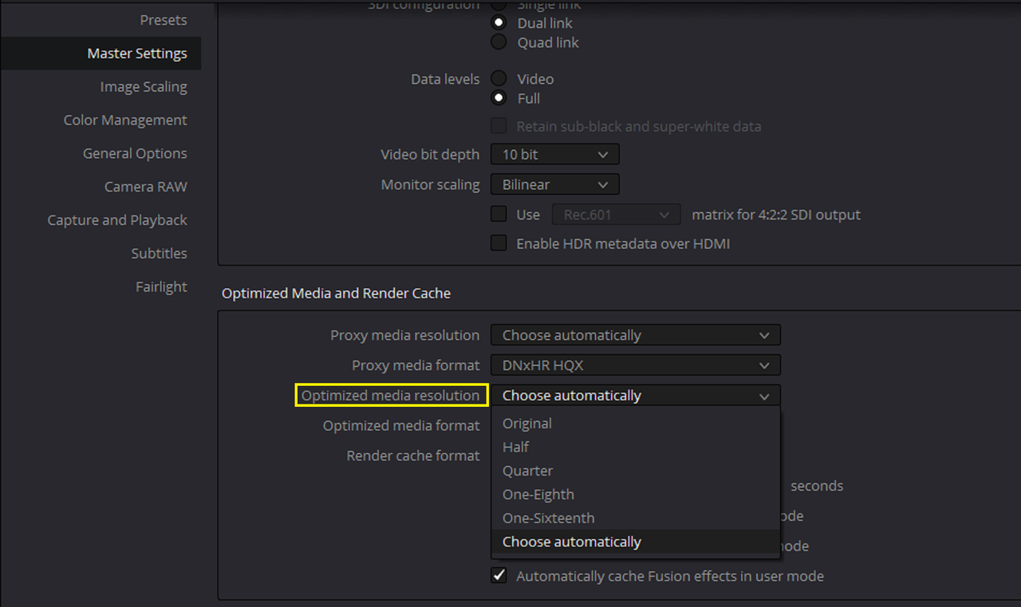Switch to Image Scaling settings
1021x607 pixels.
(x=144, y=87)
